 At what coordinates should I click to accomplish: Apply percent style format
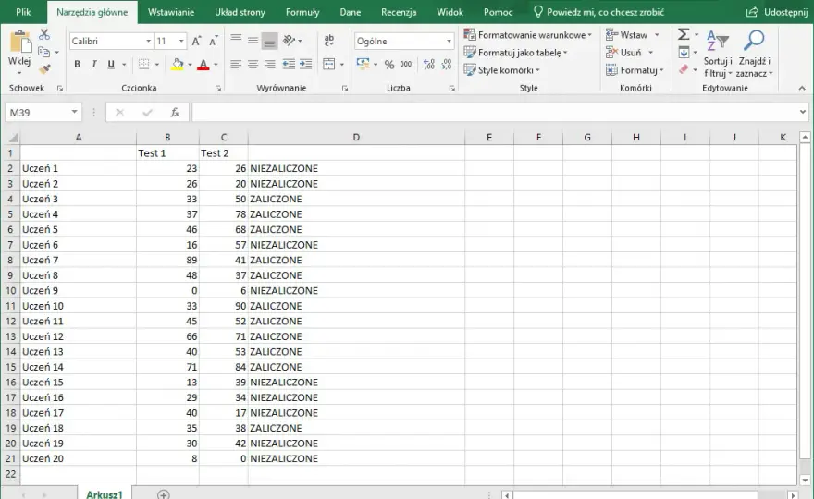389,65
